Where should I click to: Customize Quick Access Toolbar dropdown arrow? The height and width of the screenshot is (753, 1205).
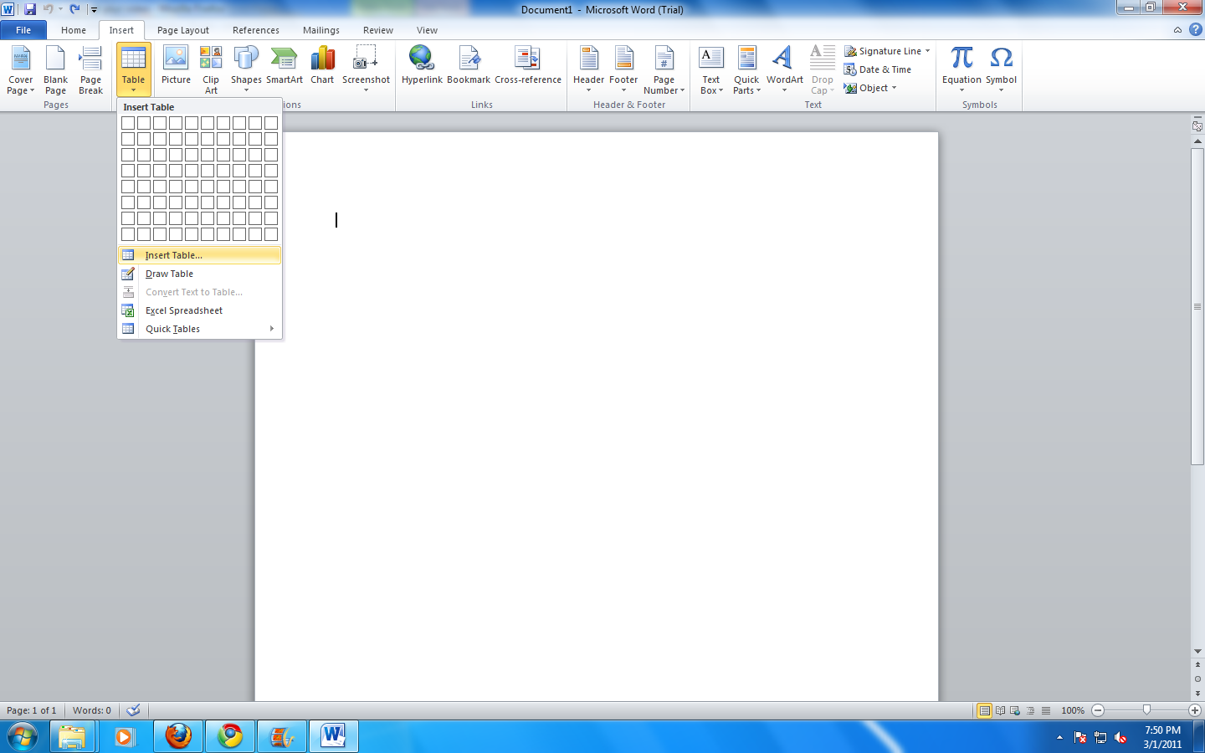point(94,10)
